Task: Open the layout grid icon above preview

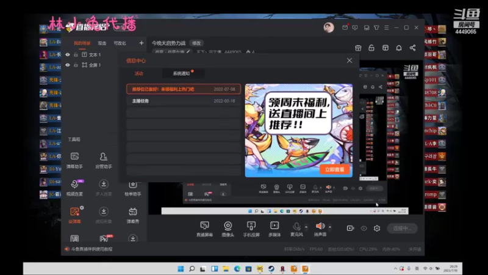Action: 386,48
